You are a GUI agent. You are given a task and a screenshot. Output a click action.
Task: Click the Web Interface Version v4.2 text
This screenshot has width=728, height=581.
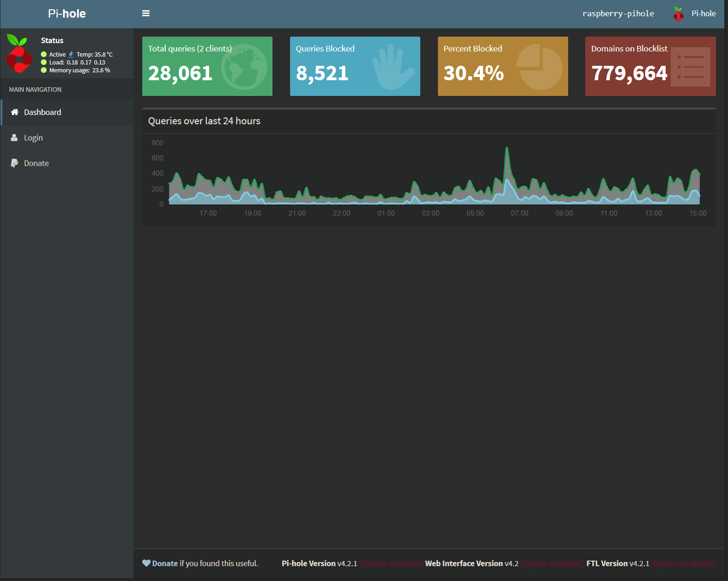coord(472,563)
